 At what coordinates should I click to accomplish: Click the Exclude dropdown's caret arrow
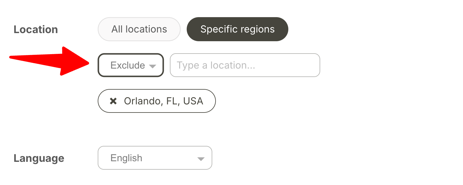[x=153, y=66]
